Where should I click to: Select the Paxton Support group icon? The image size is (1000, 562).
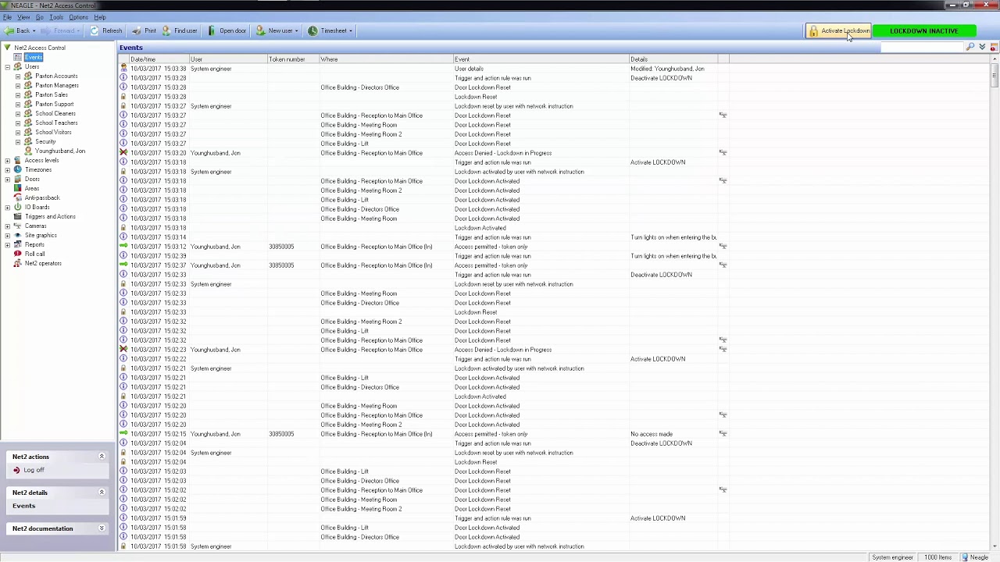(28, 104)
